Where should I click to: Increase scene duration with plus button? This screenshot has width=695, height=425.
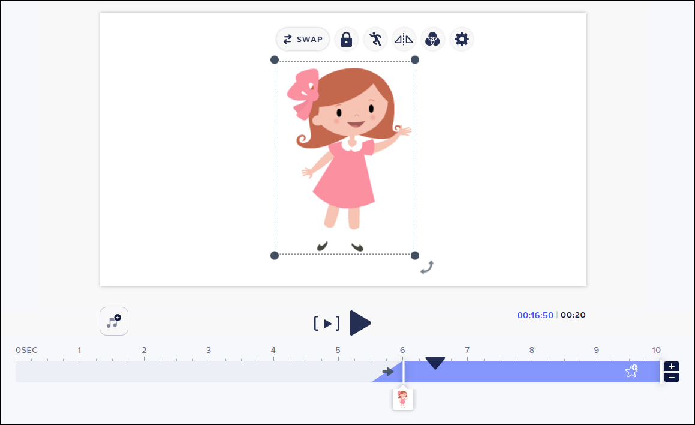click(x=672, y=366)
